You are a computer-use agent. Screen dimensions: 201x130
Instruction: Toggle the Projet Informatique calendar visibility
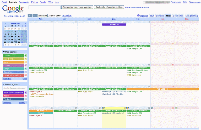pos(13,75)
